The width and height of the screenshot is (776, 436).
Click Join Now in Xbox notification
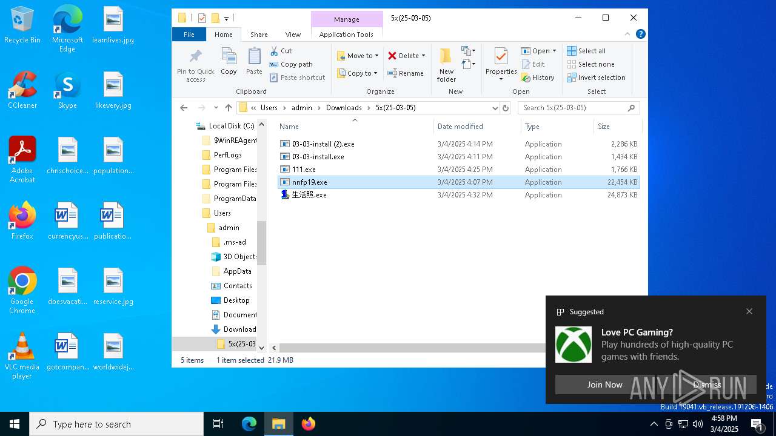pos(604,385)
